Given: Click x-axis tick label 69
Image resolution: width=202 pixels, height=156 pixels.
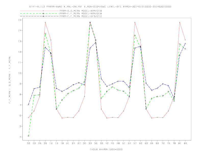Looking at the screenshot, I should pos(157,143).
